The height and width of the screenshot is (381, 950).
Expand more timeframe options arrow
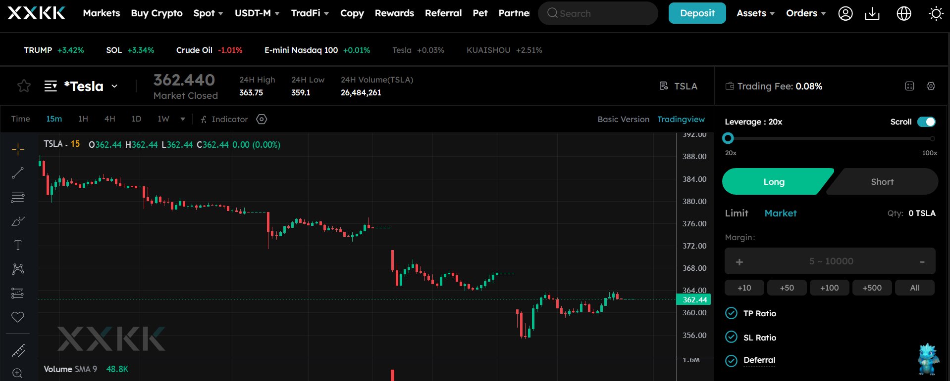click(183, 119)
